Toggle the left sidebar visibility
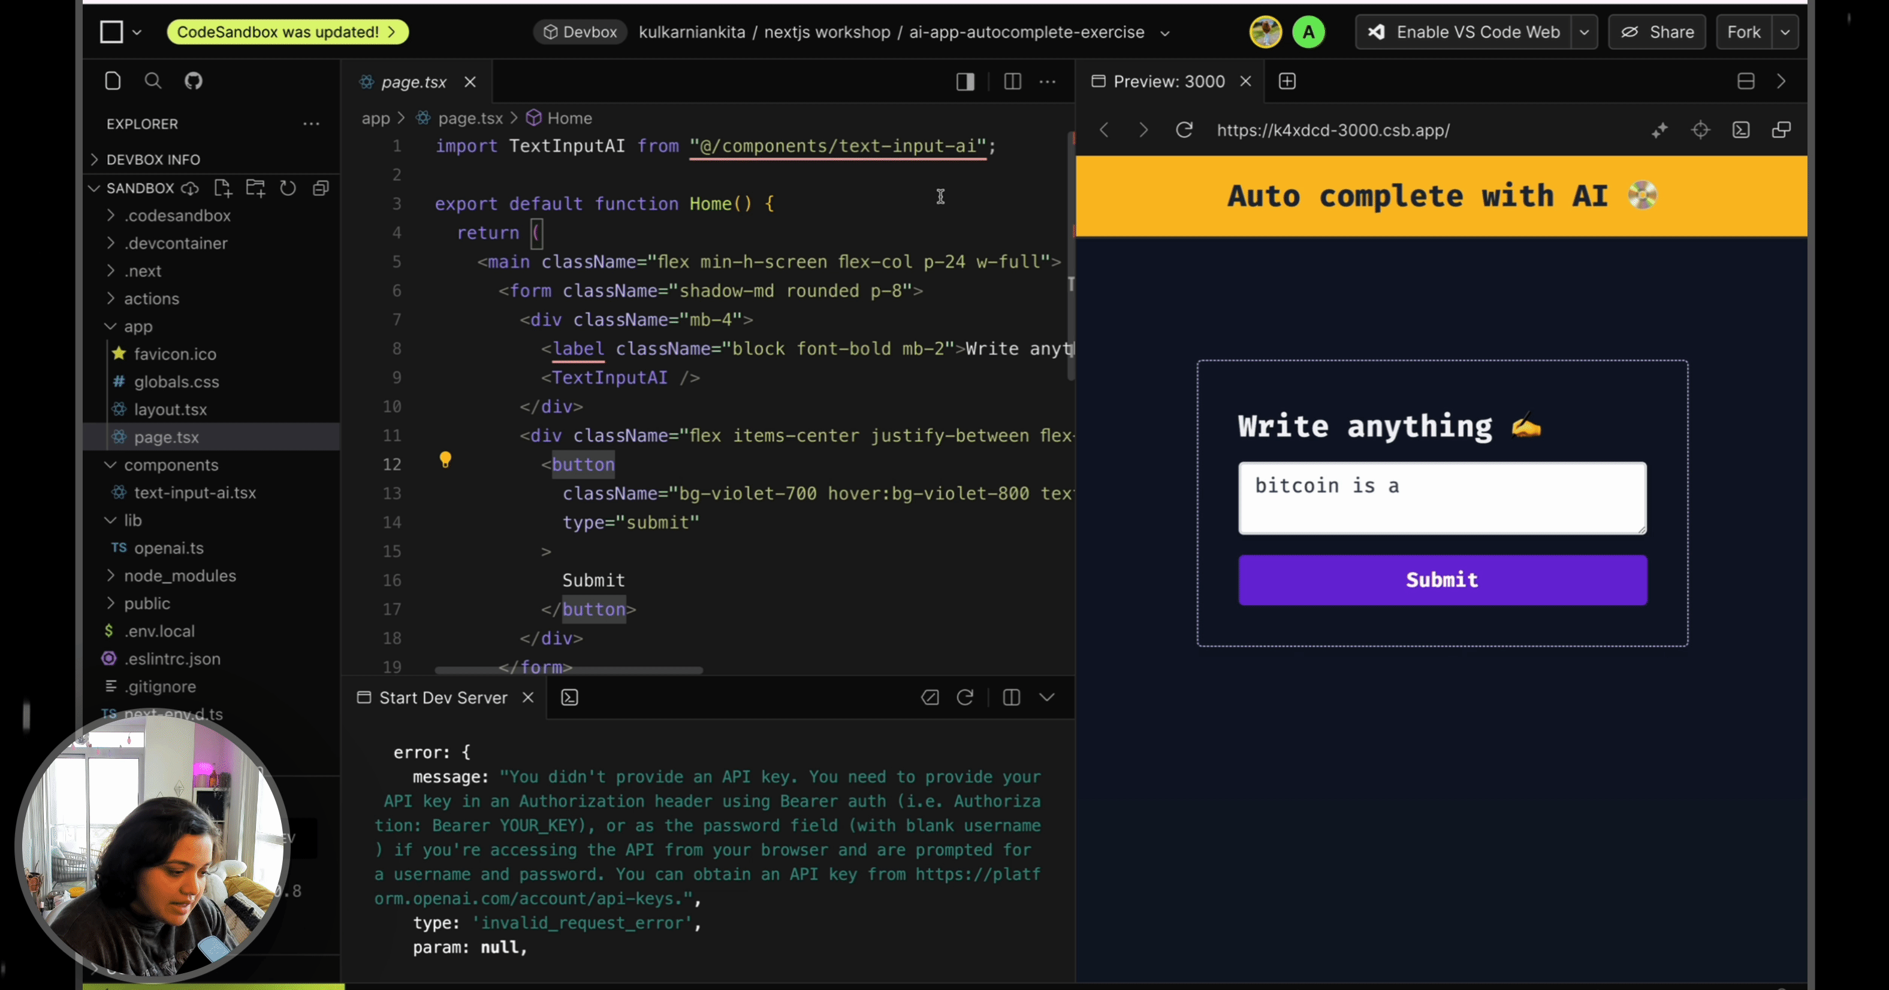Viewport: 1889px width, 990px height. [964, 82]
